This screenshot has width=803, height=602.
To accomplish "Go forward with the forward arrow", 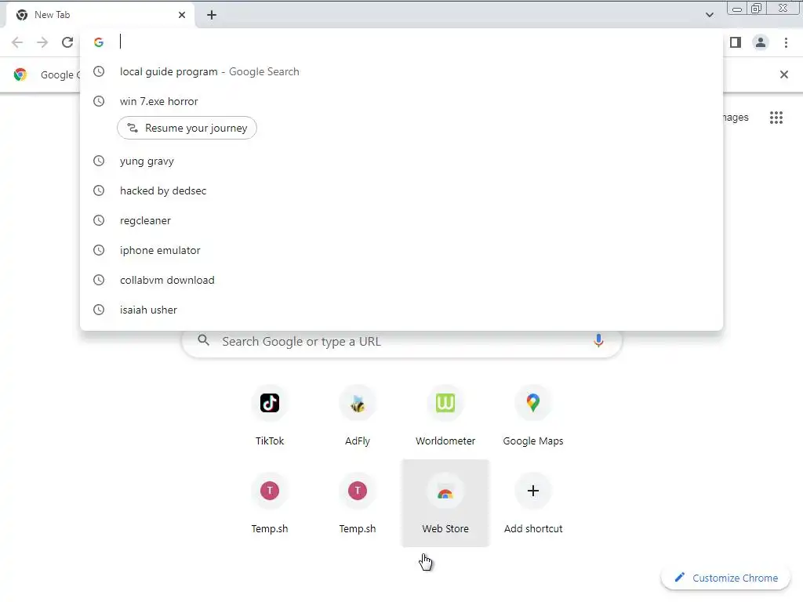I will point(42,42).
